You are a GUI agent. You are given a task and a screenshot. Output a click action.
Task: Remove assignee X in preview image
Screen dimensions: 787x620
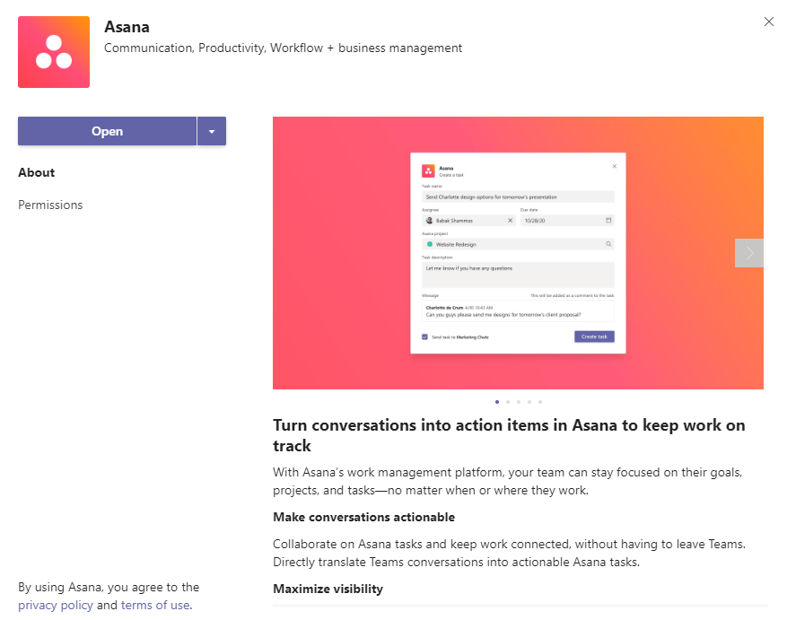(510, 221)
